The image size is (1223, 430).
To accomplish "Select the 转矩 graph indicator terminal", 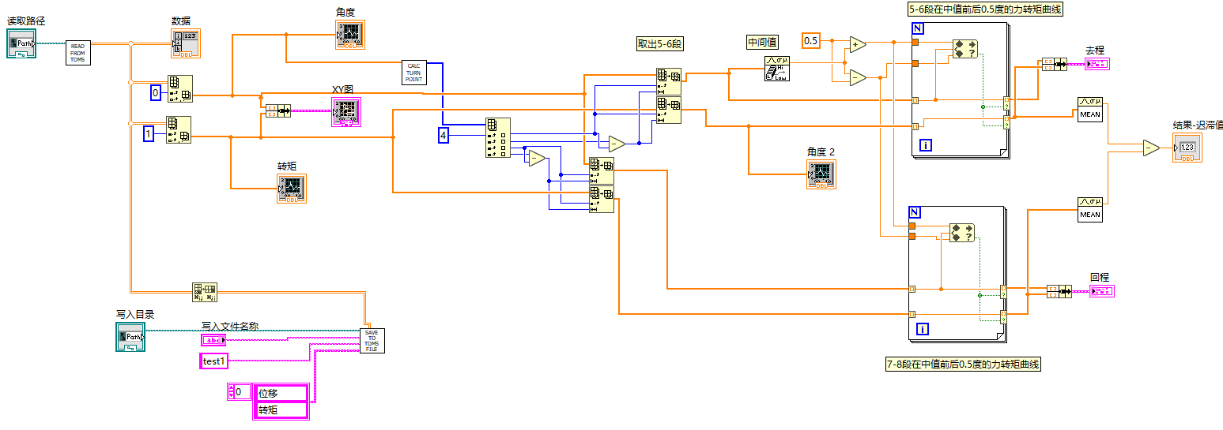I will click(x=291, y=189).
